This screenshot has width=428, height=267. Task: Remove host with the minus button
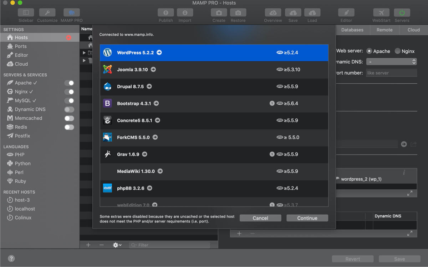pyautogui.click(x=102, y=245)
